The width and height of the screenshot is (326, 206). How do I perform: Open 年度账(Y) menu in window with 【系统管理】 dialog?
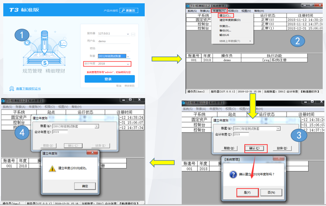pos(215,109)
